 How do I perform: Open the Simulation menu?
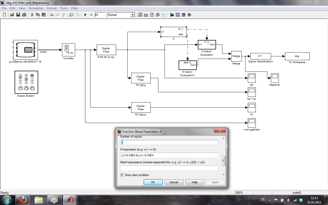point(36,8)
